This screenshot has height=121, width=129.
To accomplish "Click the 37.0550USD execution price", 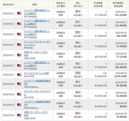I will coord(101,67).
